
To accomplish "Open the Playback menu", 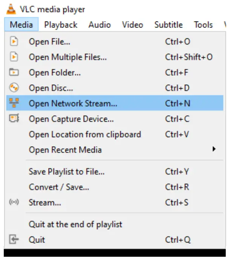I will (61, 25).
